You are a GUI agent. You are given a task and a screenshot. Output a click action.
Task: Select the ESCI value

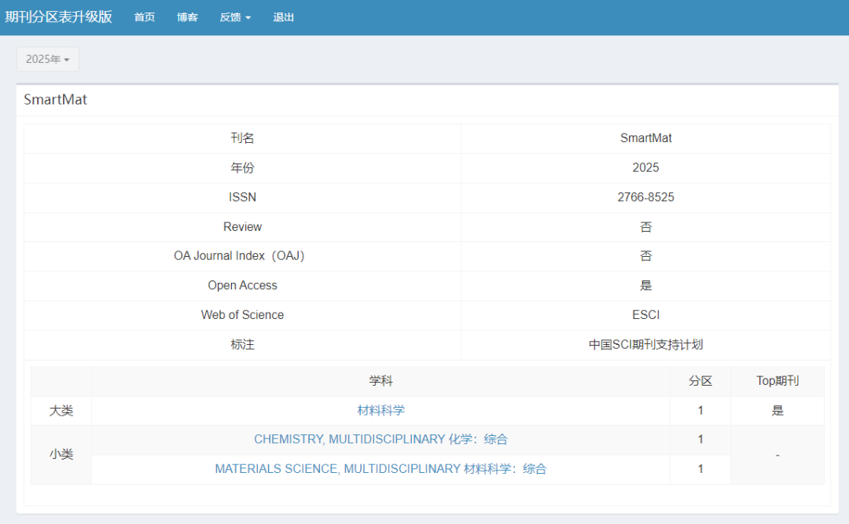coord(645,315)
